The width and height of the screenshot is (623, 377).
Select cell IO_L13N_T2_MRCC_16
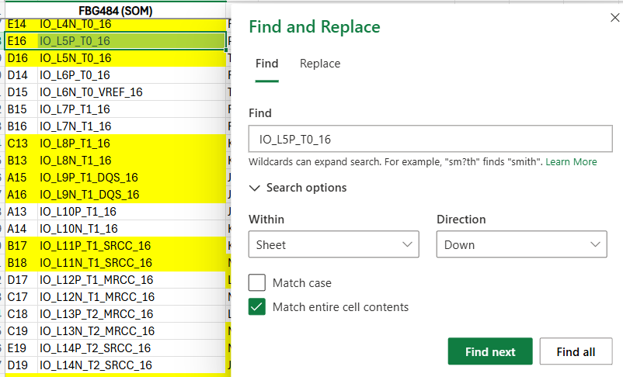pos(131,331)
